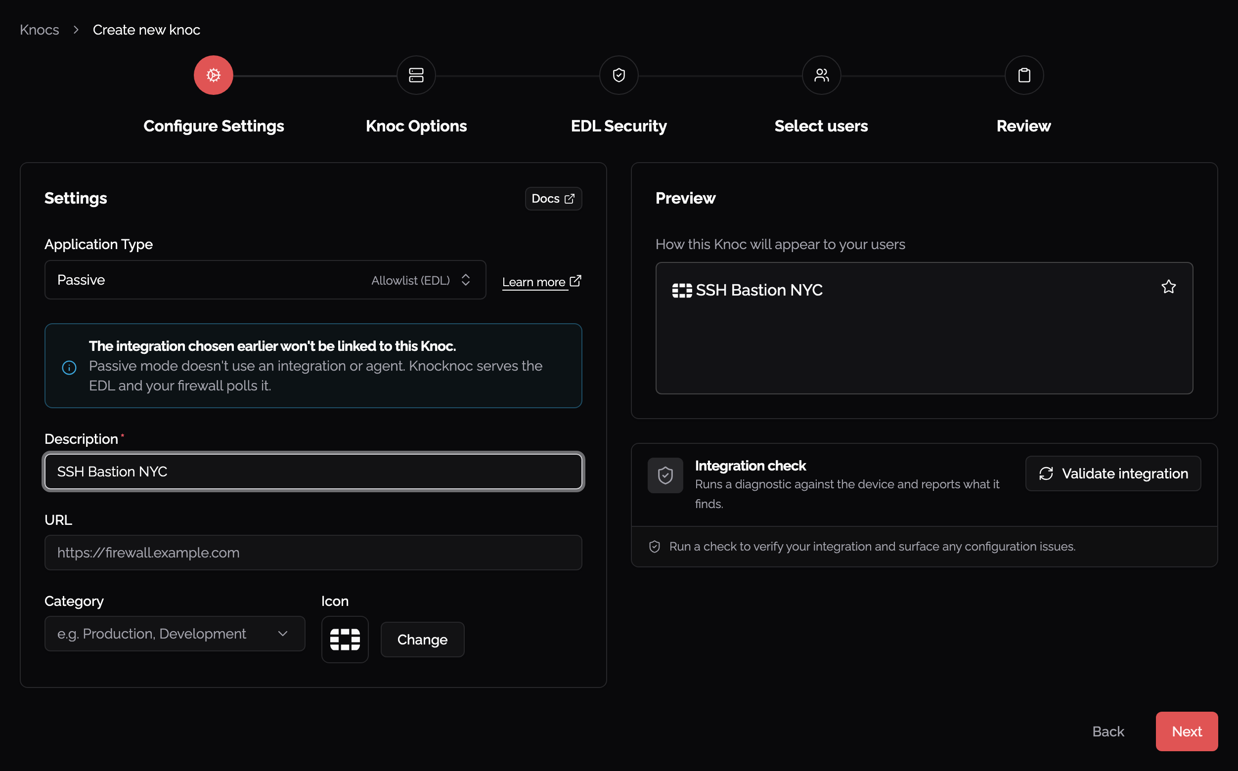Image resolution: width=1238 pixels, height=771 pixels.
Task: Go Back to the previous step
Action: pos(1107,731)
